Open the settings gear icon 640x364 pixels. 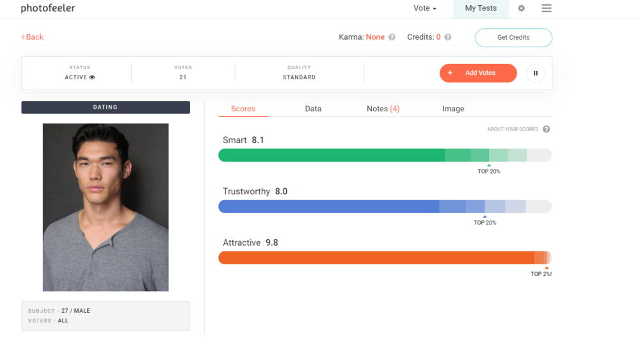[x=521, y=8]
